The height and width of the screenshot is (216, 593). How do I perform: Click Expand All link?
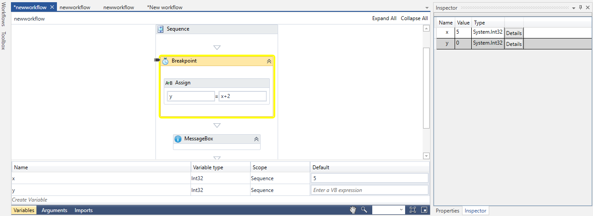click(x=384, y=18)
